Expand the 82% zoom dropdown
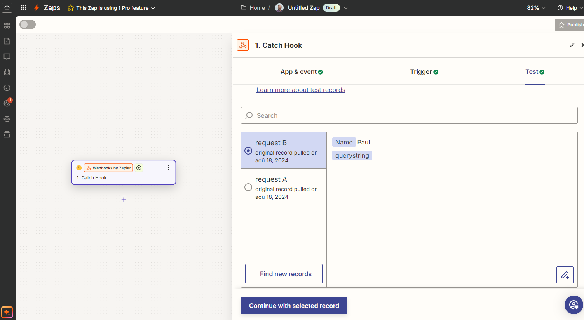 (536, 8)
